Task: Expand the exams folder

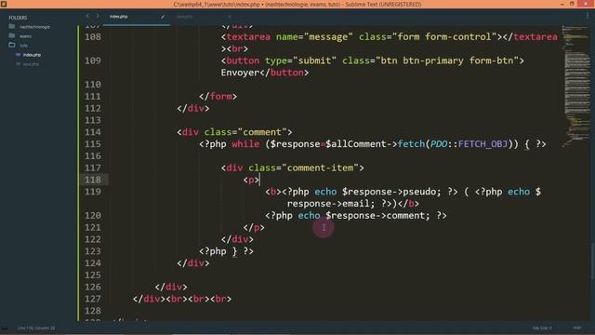Action: [25, 36]
